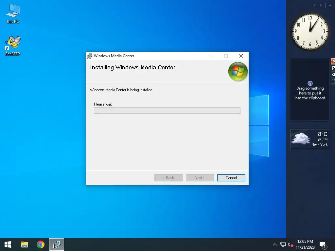Viewport: 335px width, 251px height.
Task: Show hidden system tray icons
Action: coord(275,244)
